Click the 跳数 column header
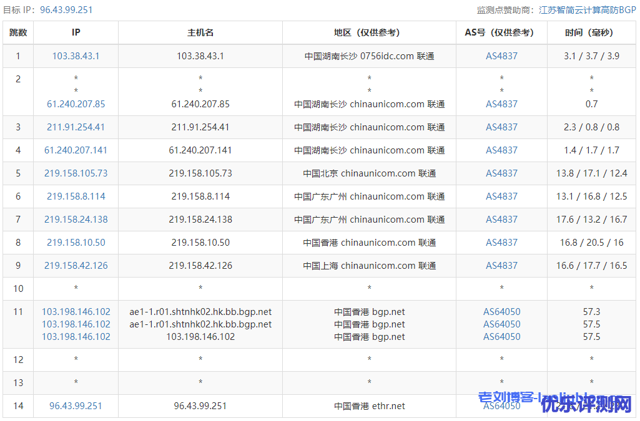Image resolution: width=640 pixels, height=421 pixels. [x=18, y=32]
